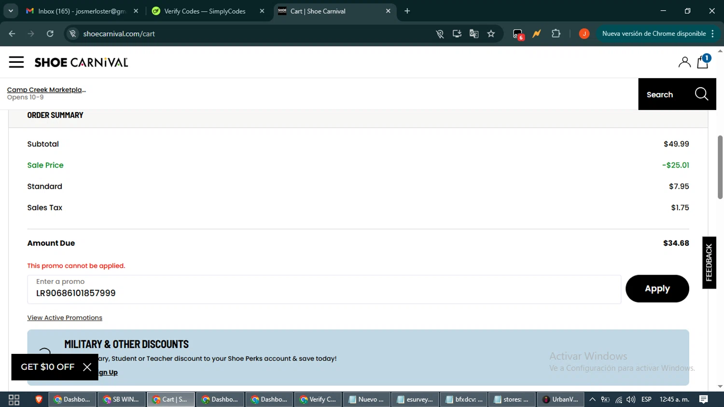This screenshot has width=724, height=407.
Task: Click the install app icon in address bar
Action: coord(457,34)
